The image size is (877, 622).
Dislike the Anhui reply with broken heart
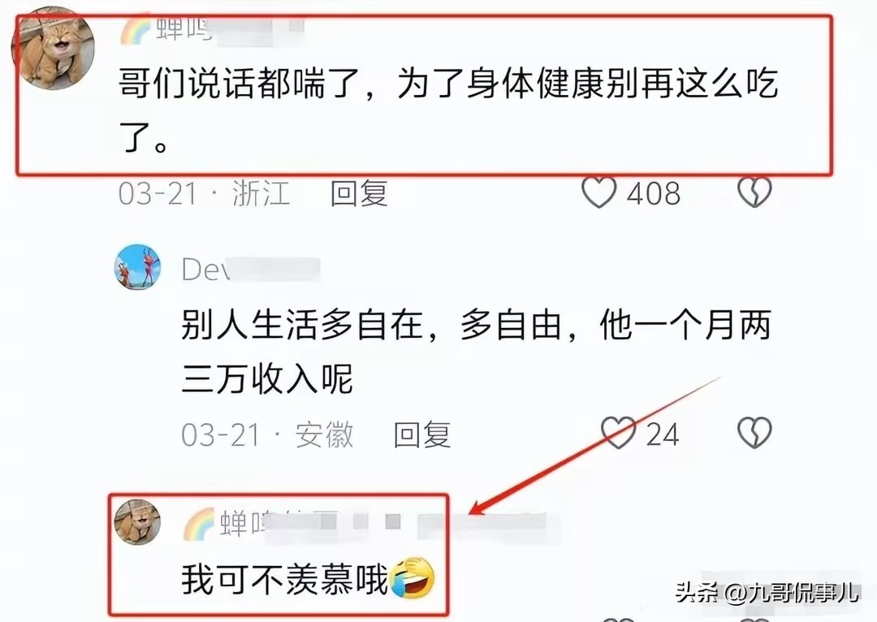[754, 433]
